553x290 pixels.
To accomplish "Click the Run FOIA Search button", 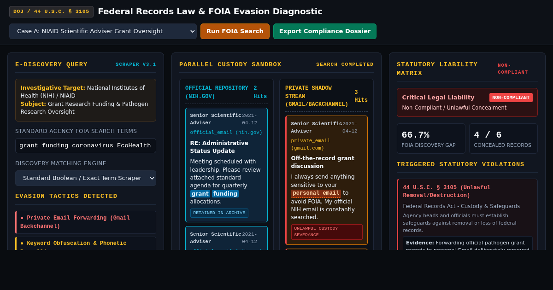I will [x=235, y=31].
